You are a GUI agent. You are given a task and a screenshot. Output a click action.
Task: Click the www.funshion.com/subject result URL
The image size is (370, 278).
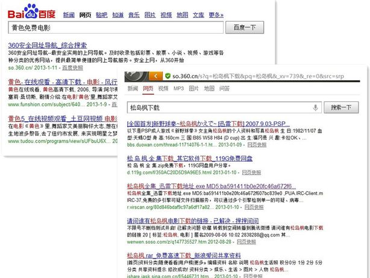pos(46,104)
